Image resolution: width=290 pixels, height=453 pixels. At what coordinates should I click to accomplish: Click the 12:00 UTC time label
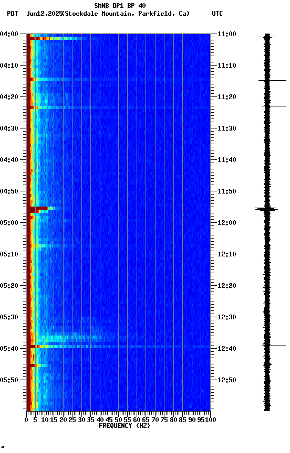click(x=227, y=223)
